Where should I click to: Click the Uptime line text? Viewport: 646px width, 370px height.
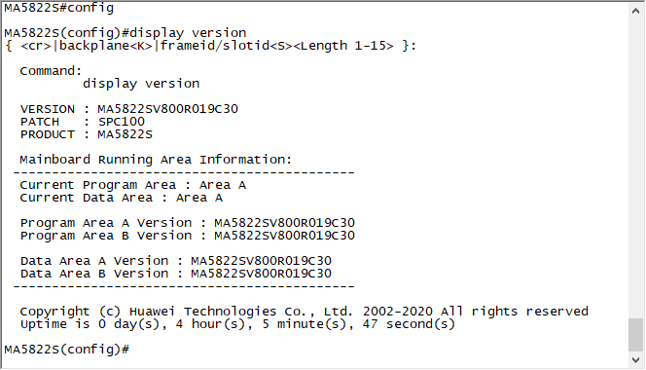237,324
